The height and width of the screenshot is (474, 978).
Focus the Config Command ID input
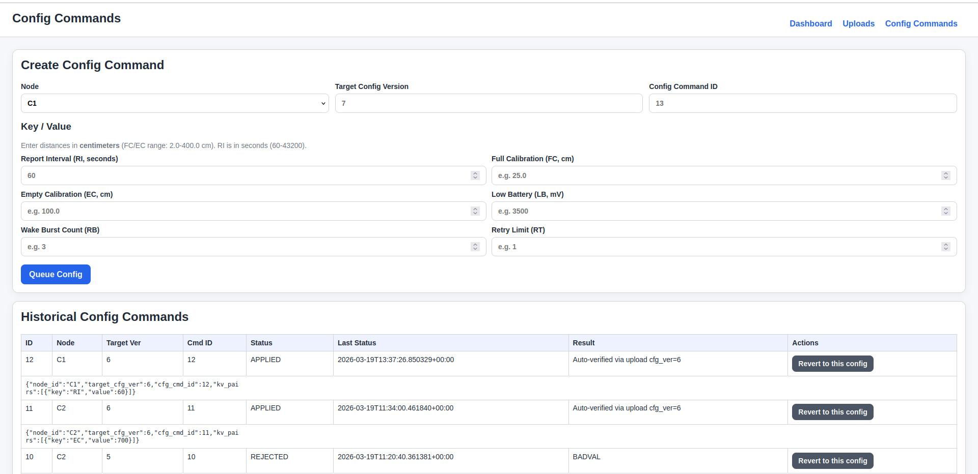tap(802, 103)
